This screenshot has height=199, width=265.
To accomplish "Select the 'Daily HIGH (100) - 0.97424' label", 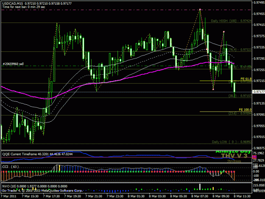I will 231,21.
